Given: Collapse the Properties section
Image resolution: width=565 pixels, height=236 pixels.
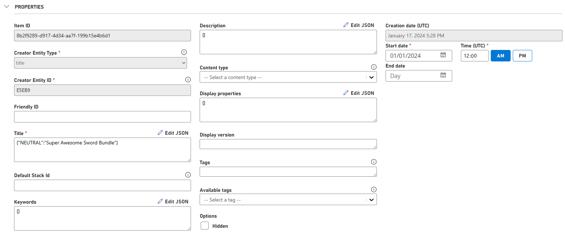Looking at the screenshot, I should point(6,6).
